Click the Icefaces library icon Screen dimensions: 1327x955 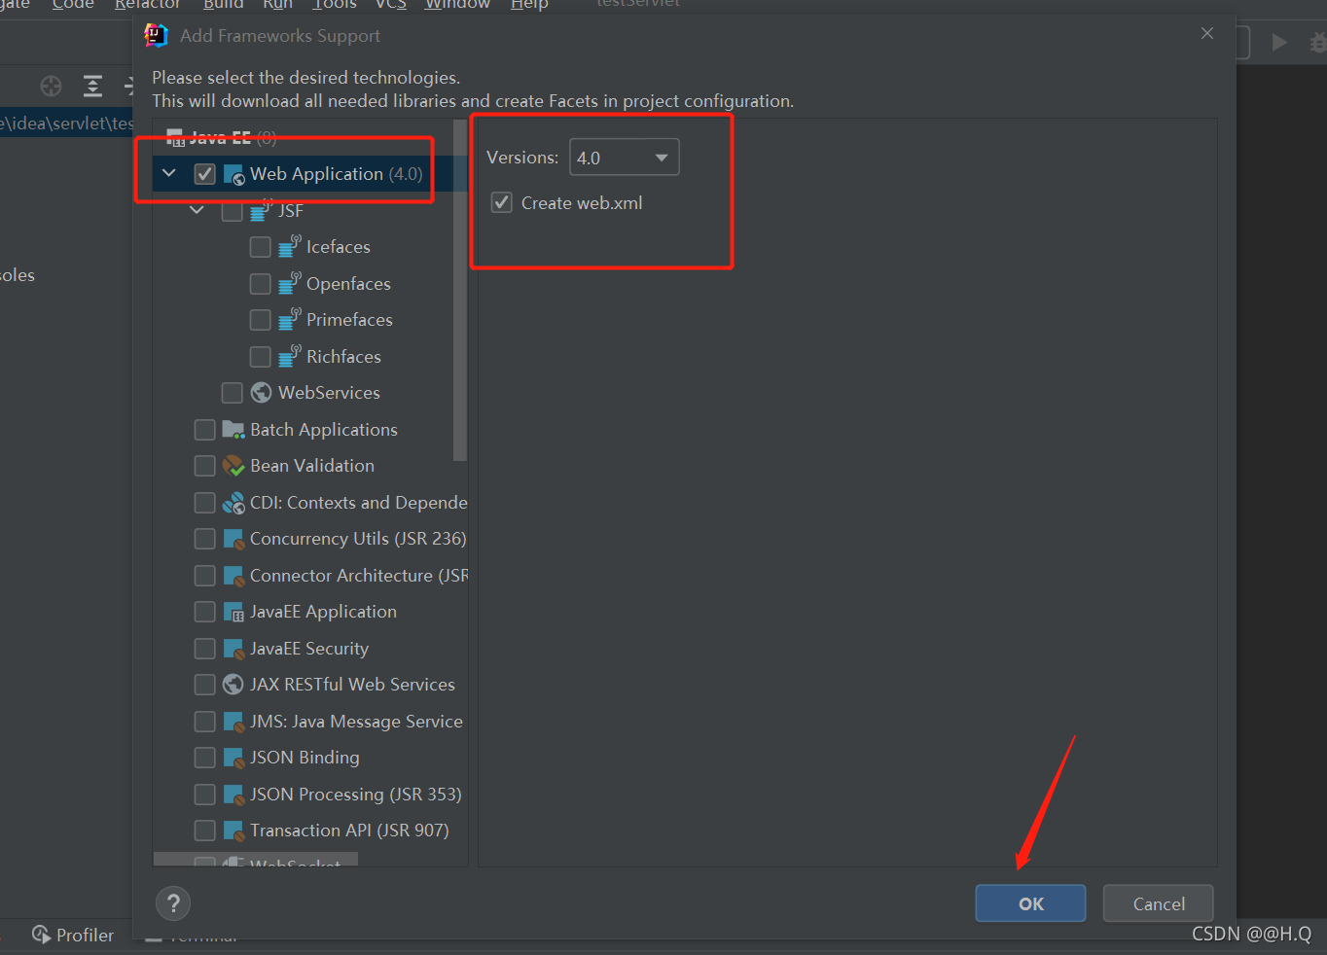[x=290, y=247]
